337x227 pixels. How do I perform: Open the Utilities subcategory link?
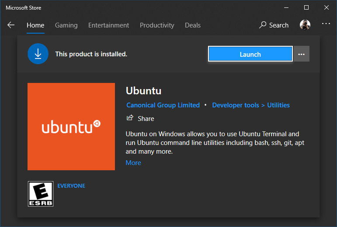click(278, 105)
